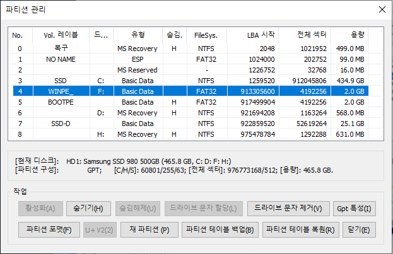The width and height of the screenshot is (393, 254).
Task: Click total sectors value 52619264
Action: (312, 124)
